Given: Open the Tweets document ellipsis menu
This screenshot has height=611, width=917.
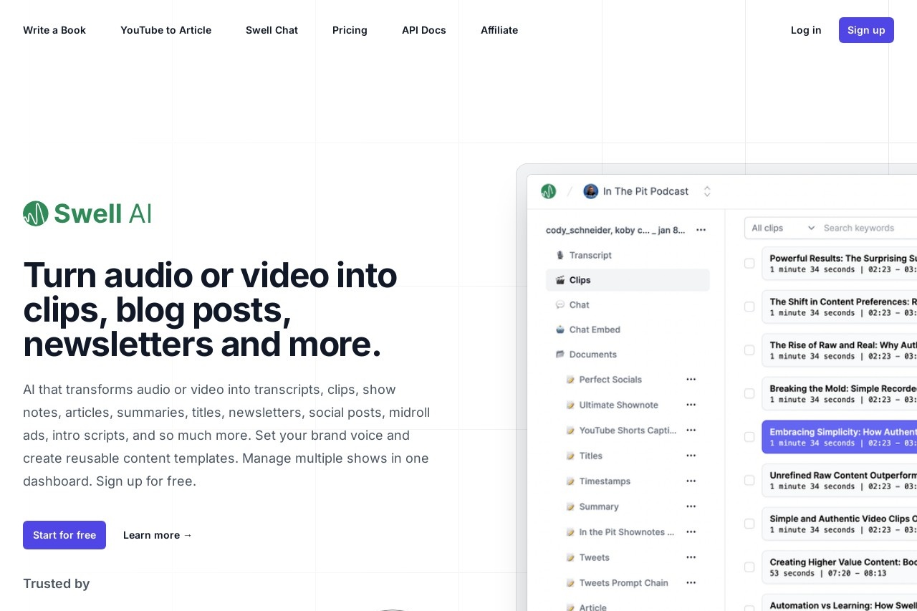Looking at the screenshot, I should tap(691, 557).
